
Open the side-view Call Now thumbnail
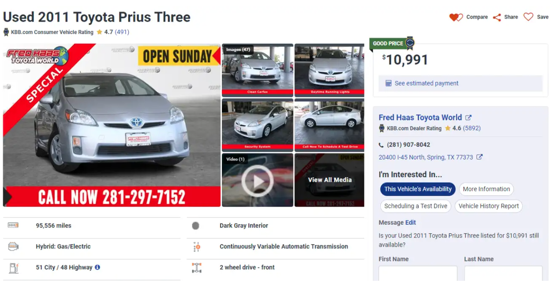[329, 125]
